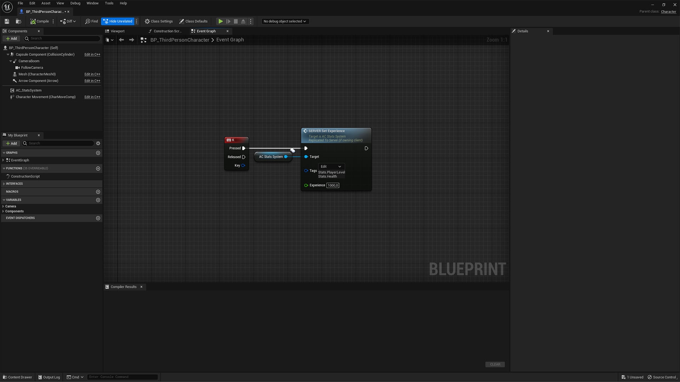Viewport: 680px width, 382px height.
Task: Add new macro with plus icon
Action: click(x=98, y=192)
